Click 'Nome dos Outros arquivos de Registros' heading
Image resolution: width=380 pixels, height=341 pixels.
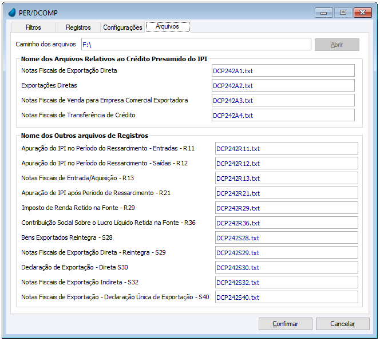[x=85, y=136]
